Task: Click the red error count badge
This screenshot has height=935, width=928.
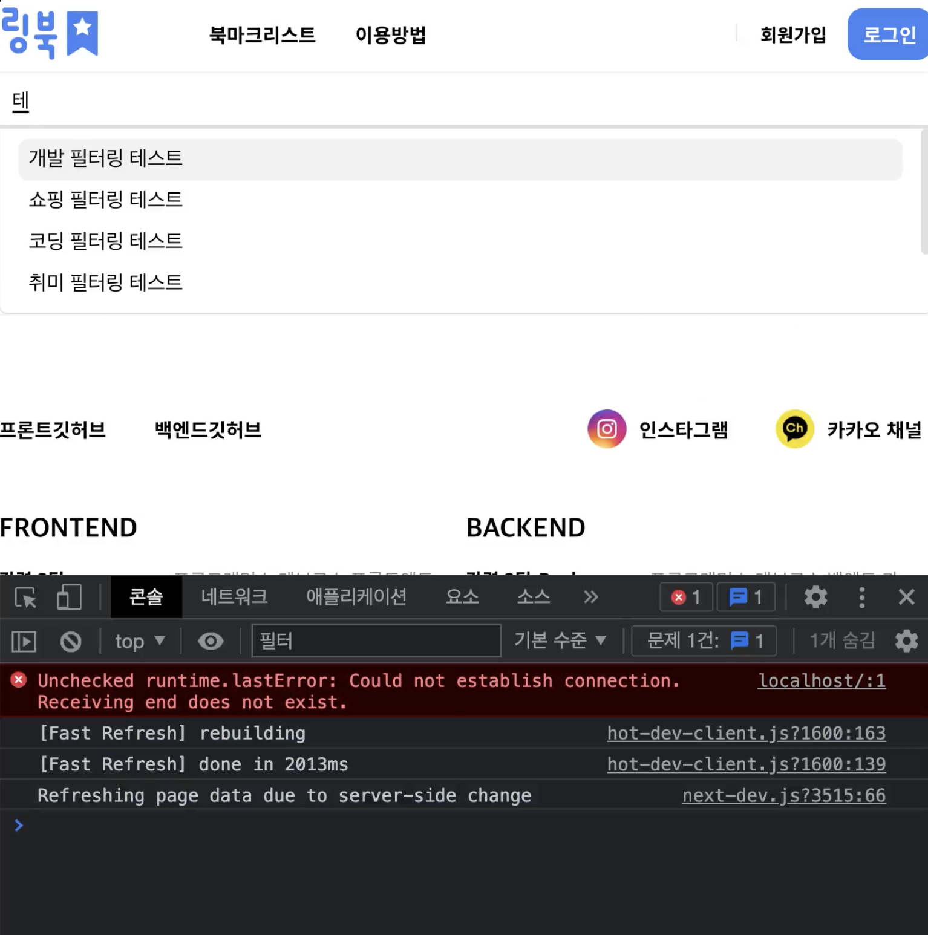Action: (x=686, y=598)
